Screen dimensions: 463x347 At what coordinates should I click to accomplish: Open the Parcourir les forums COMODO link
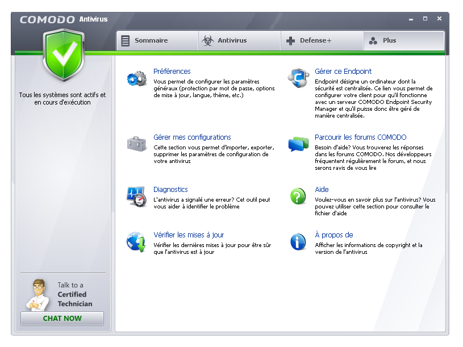pyautogui.click(x=361, y=137)
